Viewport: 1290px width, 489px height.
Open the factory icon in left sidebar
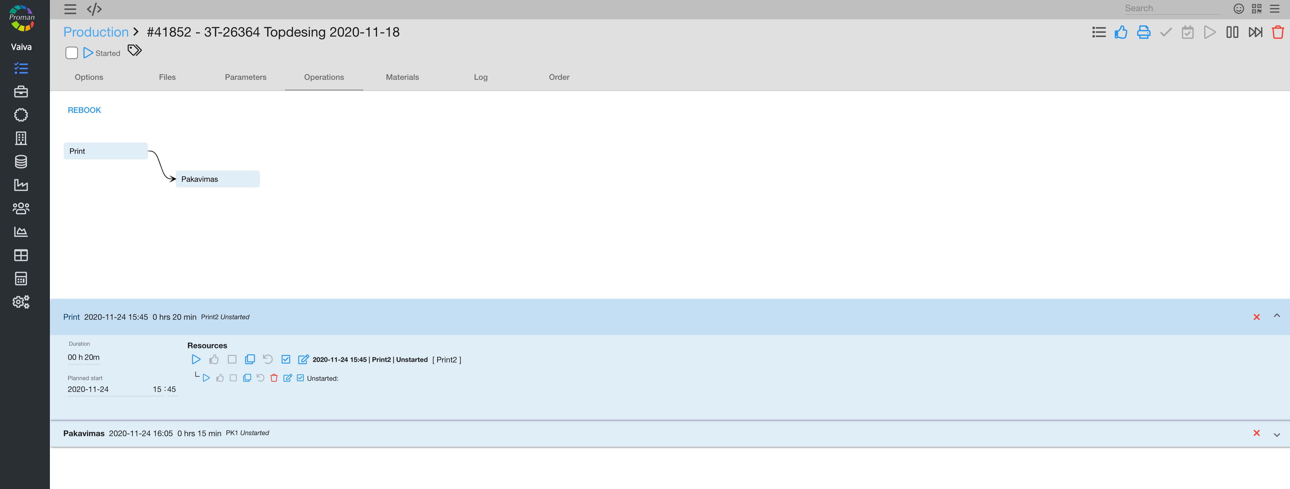[21, 185]
